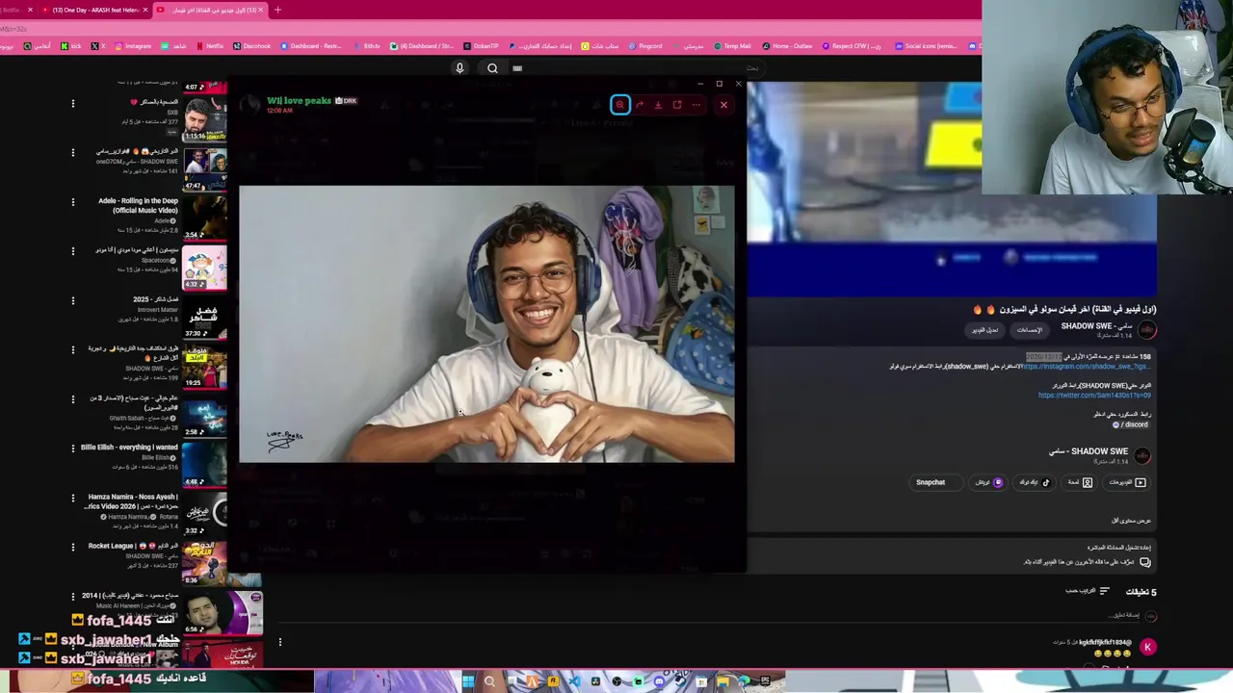Open the discord link chip
The image size is (1233, 693).
click(1130, 424)
